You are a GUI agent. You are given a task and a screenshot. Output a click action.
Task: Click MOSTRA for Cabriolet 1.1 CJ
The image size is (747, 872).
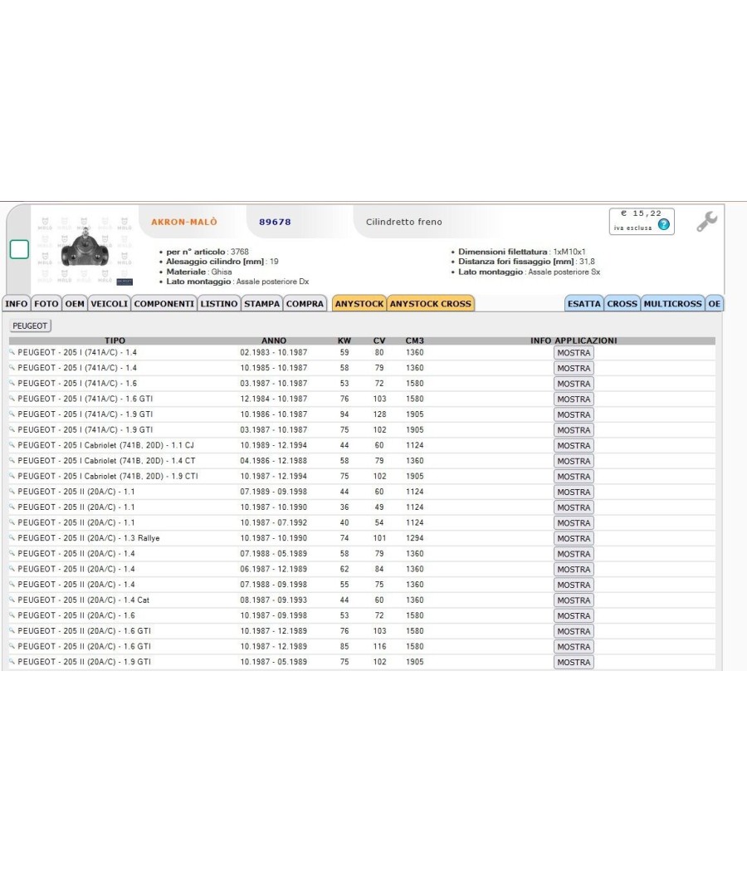(x=574, y=445)
